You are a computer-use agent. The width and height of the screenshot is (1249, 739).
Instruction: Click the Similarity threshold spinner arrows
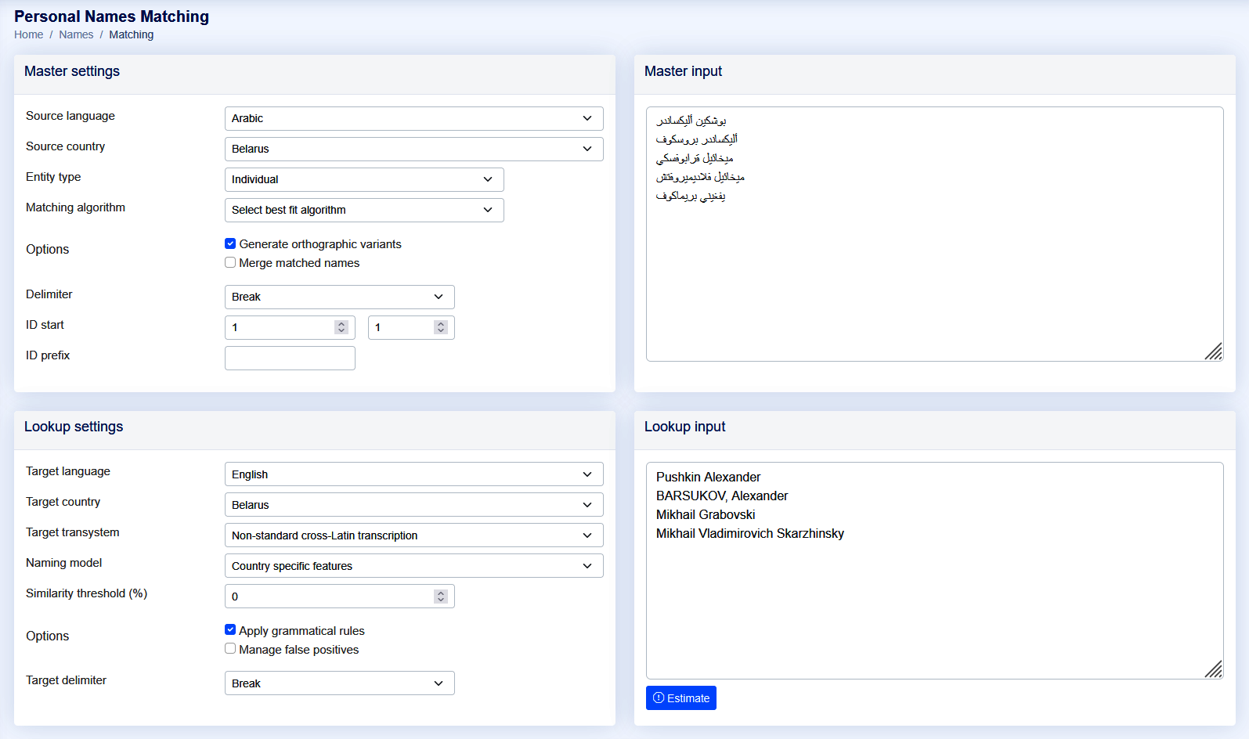pyautogui.click(x=441, y=597)
